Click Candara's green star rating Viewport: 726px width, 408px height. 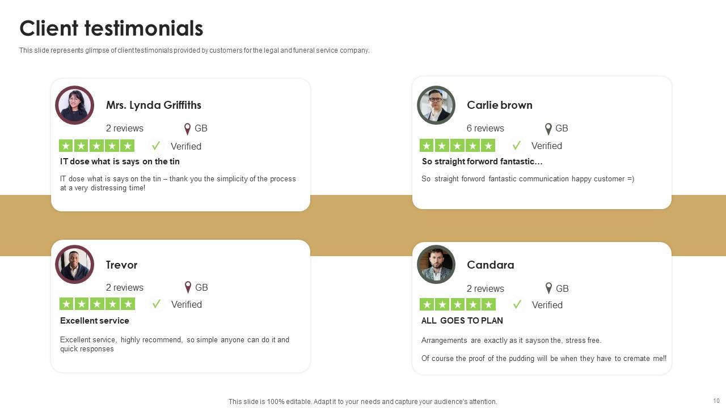(458, 305)
